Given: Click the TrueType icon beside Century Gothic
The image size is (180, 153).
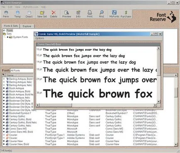Looking at the screenshot, I should pos(7,116).
